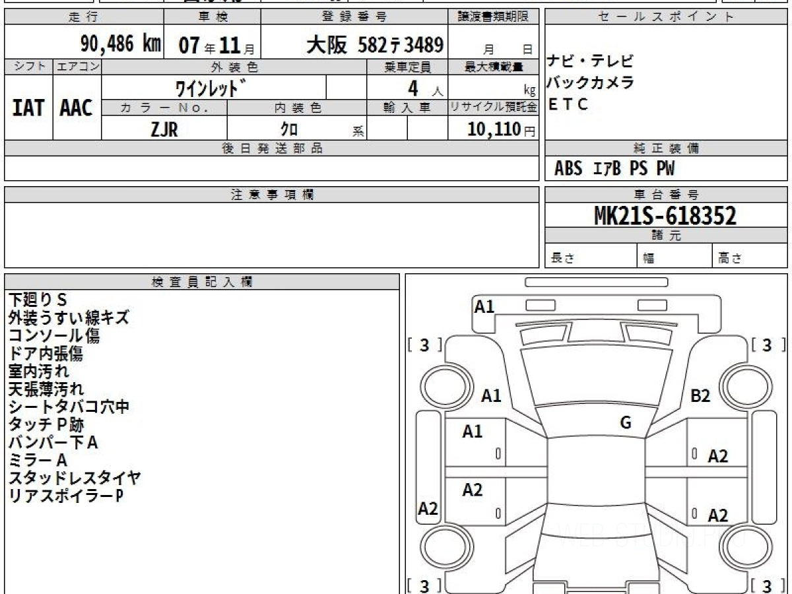The width and height of the screenshot is (792, 594).
Task: Click the エアコン header
Action: 77,67
